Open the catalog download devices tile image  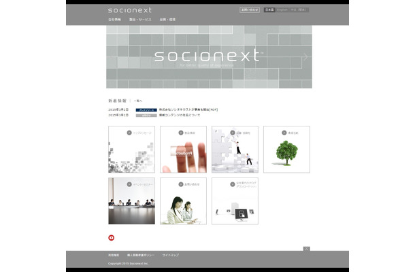coord(235,201)
